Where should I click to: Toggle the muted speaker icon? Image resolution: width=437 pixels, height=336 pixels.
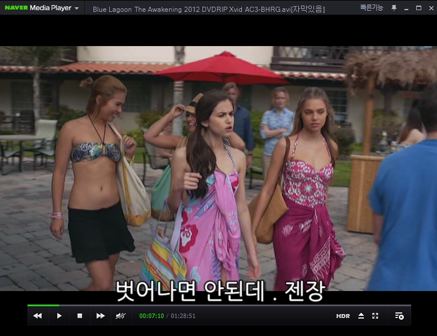pyautogui.click(x=120, y=316)
